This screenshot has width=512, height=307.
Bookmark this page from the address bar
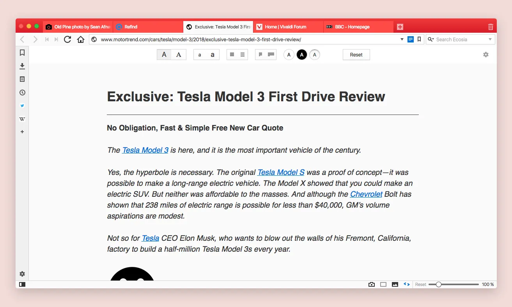[x=419, y=39]
